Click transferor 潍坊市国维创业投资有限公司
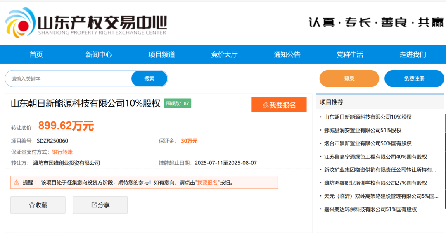The width and height of the screenshot is (446, 233). point(66,163)
